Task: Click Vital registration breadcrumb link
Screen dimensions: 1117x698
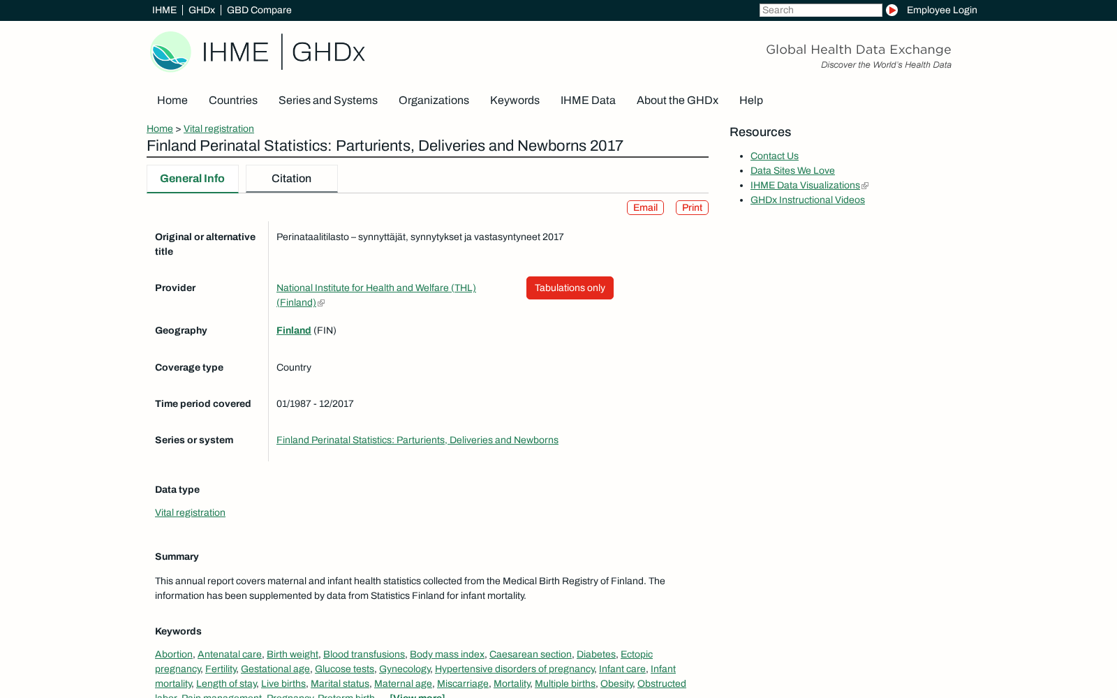Action: click(219, 128)
